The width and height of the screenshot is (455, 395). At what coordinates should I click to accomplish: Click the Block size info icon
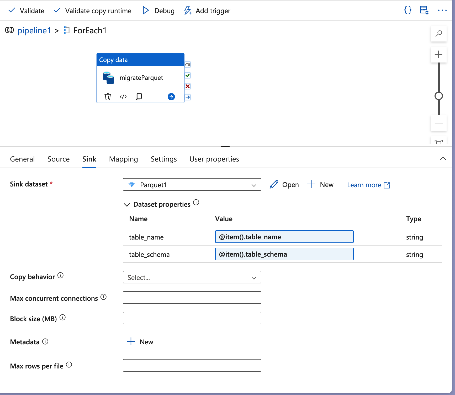pos(62,317)
